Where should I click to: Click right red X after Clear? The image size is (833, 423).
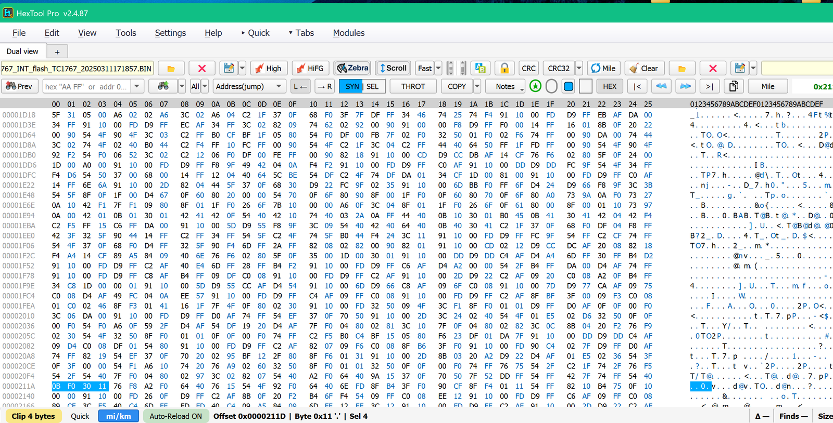click(713, 68)
